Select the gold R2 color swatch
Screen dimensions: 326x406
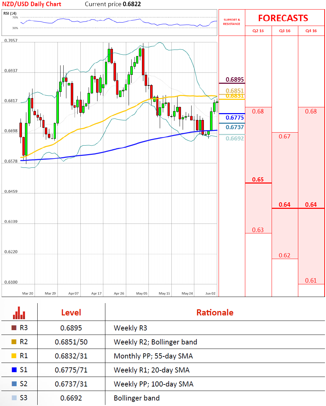14,342
